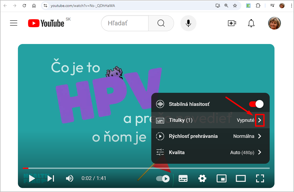Click the Titulky subtitles icon in menu
This screenshot has height=192, width=294.
(160, 121)
